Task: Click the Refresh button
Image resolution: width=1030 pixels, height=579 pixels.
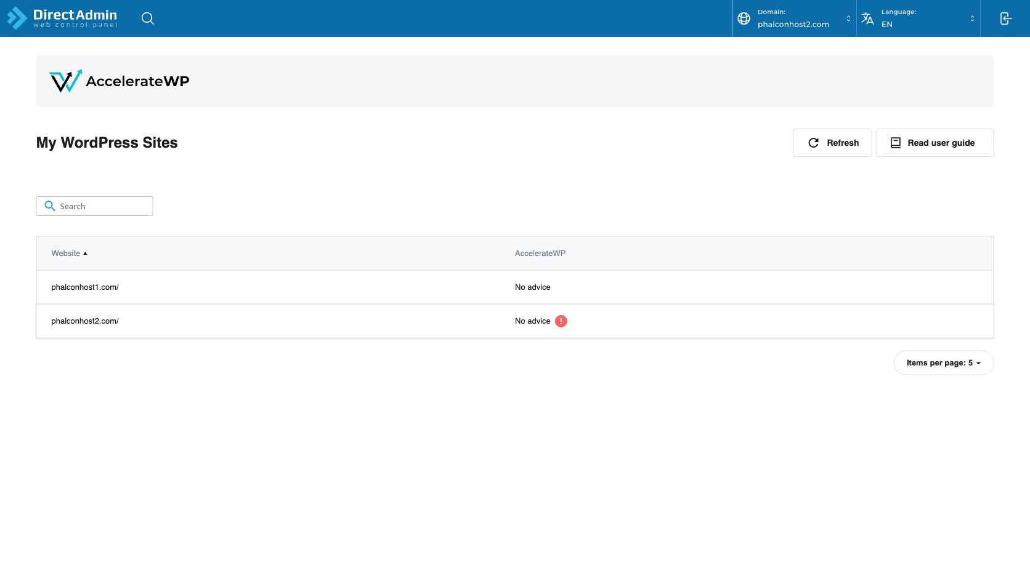Action: point(832,143)
